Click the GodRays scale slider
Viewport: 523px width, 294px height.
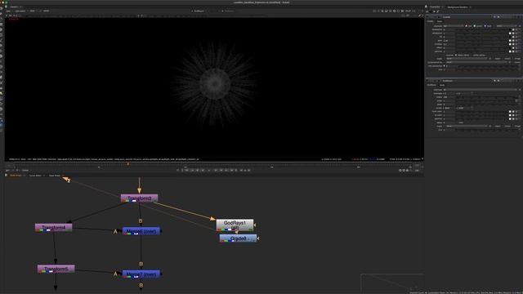pyautogui.click(x=485, y=100)
